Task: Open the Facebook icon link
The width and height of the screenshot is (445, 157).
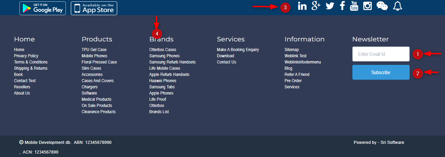Action: point(342,6)
